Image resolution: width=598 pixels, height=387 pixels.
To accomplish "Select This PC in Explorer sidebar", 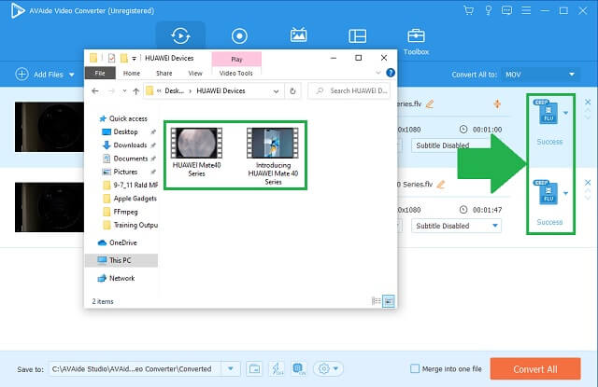I will (121, 260).
